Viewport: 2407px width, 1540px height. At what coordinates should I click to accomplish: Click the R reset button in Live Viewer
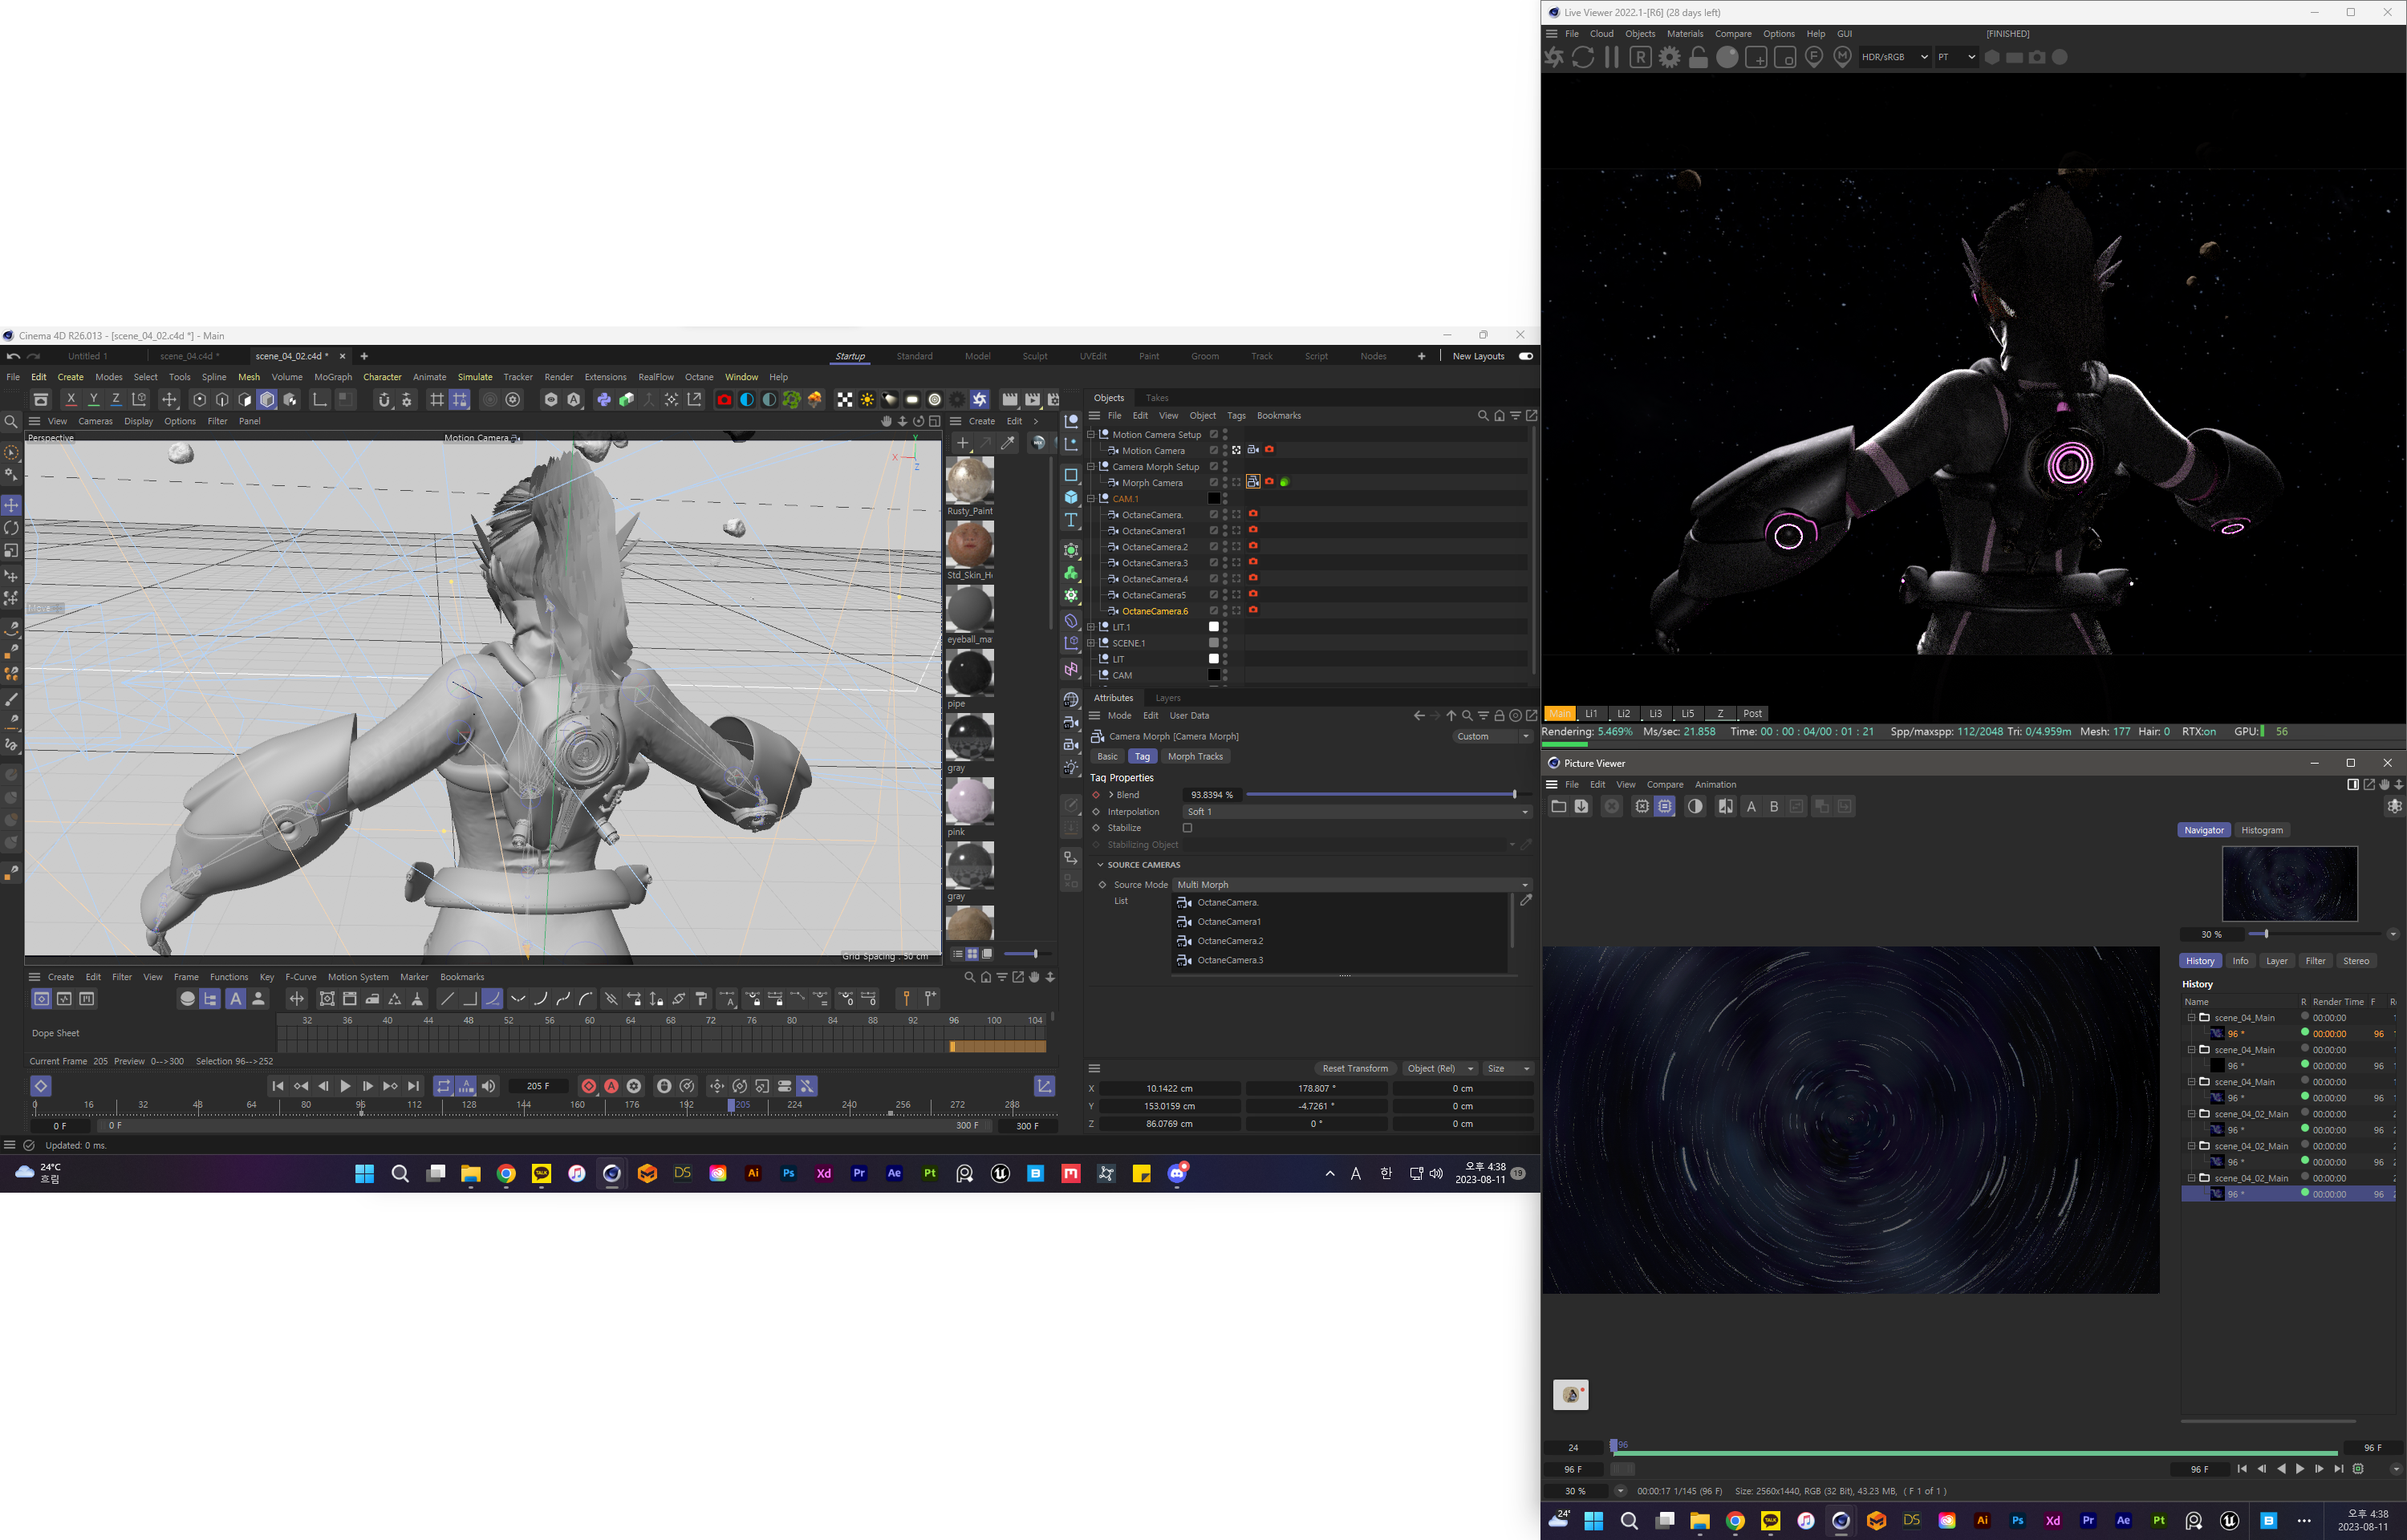[x=1640, y=57]
